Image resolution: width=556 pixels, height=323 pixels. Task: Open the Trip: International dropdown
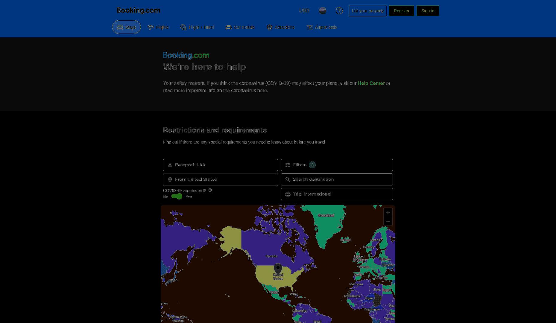[337, 194]
